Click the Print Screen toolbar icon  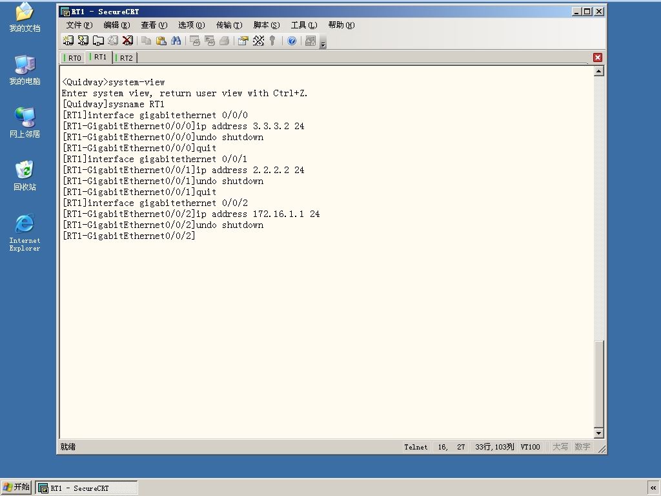tap(195, 41)
